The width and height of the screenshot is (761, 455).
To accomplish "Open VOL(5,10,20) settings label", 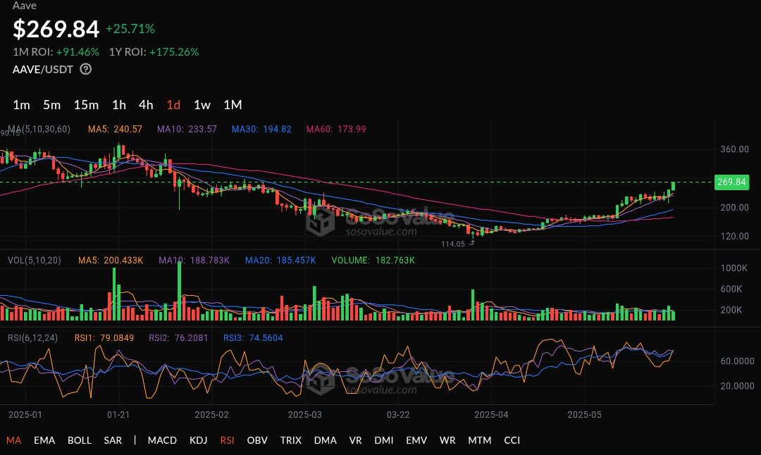I will pos(35,260).
